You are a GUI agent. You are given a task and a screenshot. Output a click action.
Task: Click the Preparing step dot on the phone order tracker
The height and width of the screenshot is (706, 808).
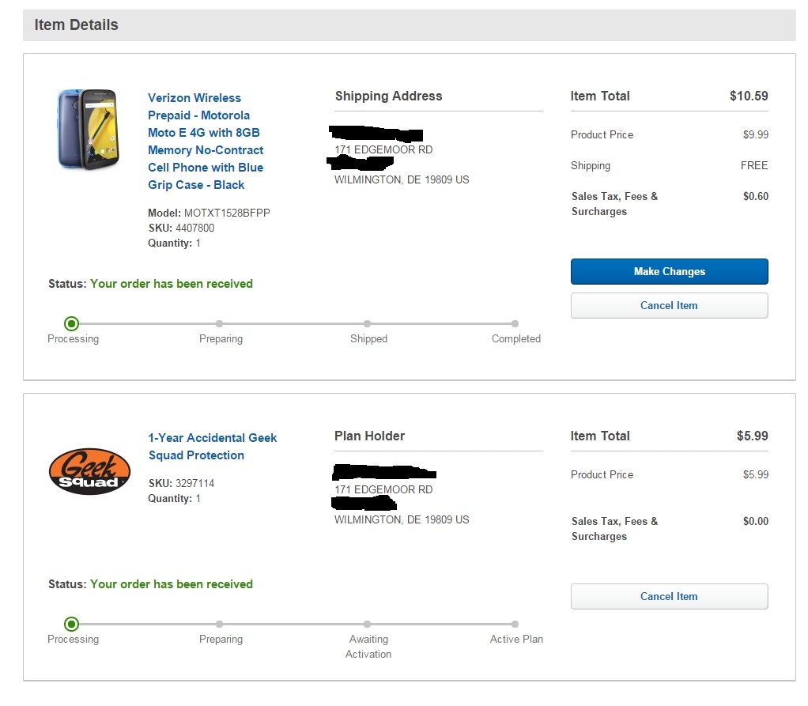(220, 323)
